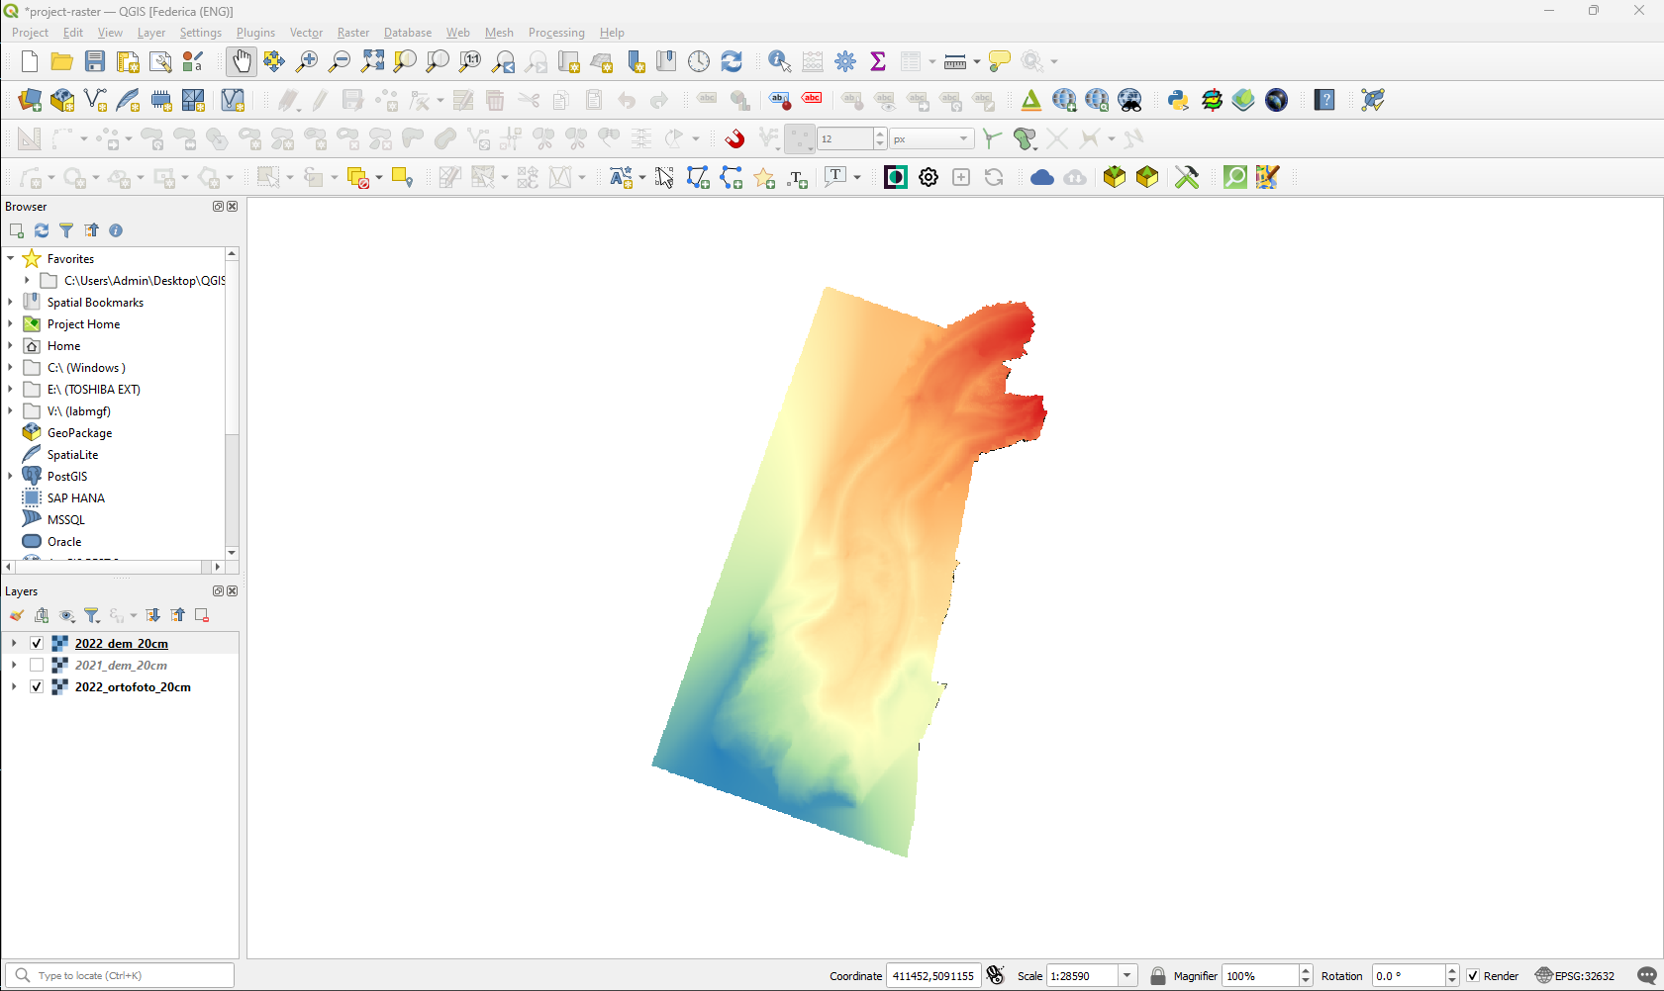Open the Processing Toolbox gear icon

pos(845,61)
